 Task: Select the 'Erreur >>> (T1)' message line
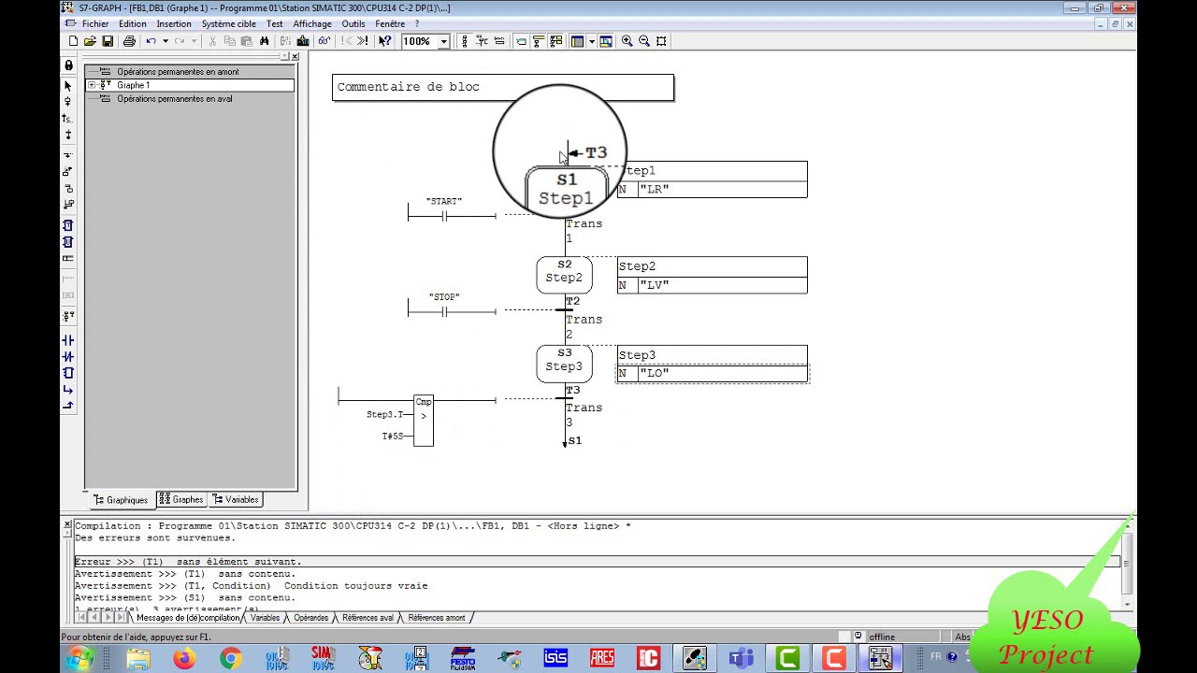coord(597,562)
